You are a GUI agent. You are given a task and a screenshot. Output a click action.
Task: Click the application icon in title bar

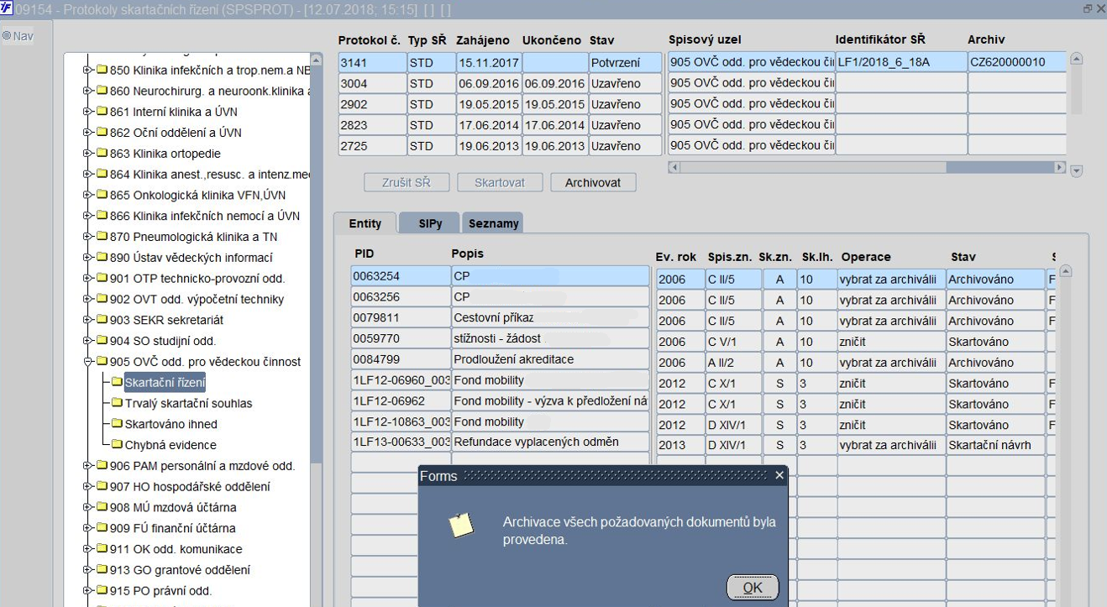click(7, 8)
